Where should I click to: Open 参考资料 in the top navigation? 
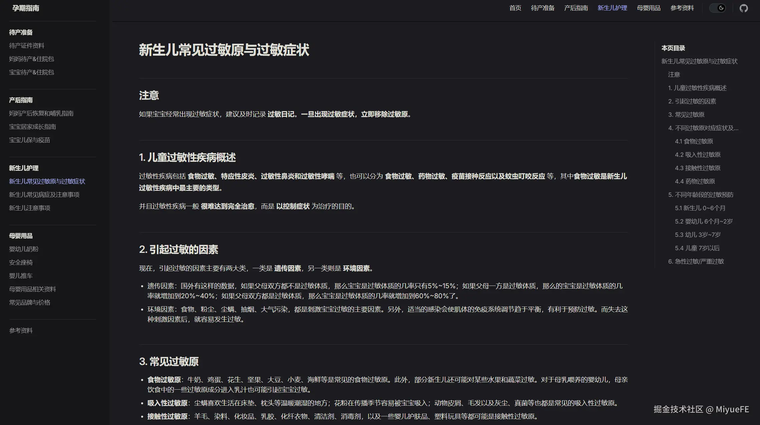pyautogui.click(x=682, y=8)
